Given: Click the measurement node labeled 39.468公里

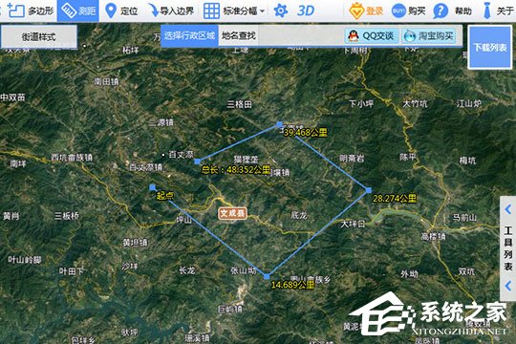Looking at the screenshot, I should 279,124.
